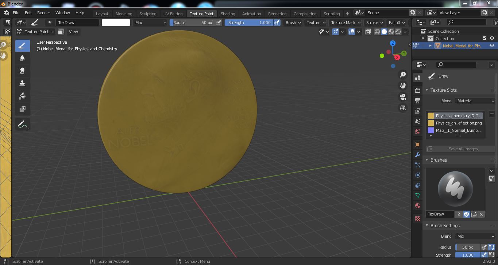Toggle brush fake user shield

tap(467, 214)
